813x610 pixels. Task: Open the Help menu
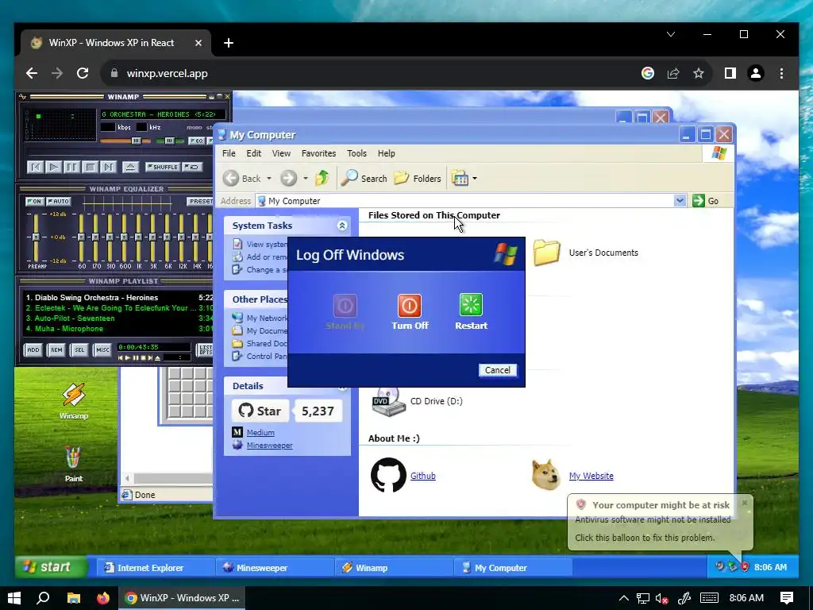click(387, 153)
